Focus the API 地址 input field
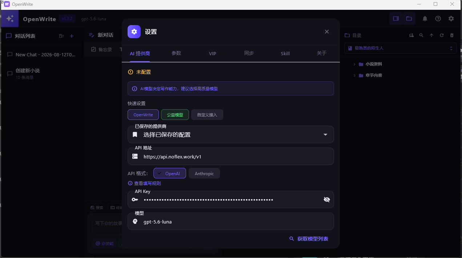The width and height of the screenshot is (462, 258). [x=231, y=156]
